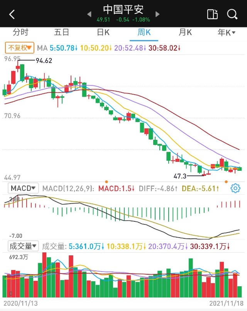247x311 pixels.
Task: Open the 成交量 volume indicator dropdown
Action: point(24,246)
